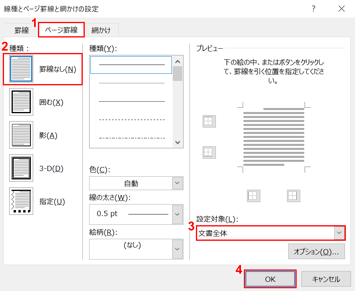Select the long dashed line style
Screen dimensions: 355x291
coord(131,120)
